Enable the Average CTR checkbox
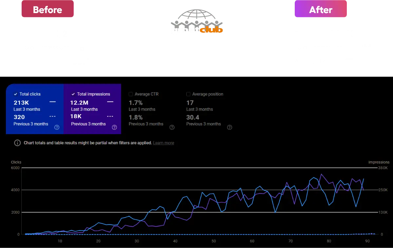Screen dimensions: 393x248 131,94
